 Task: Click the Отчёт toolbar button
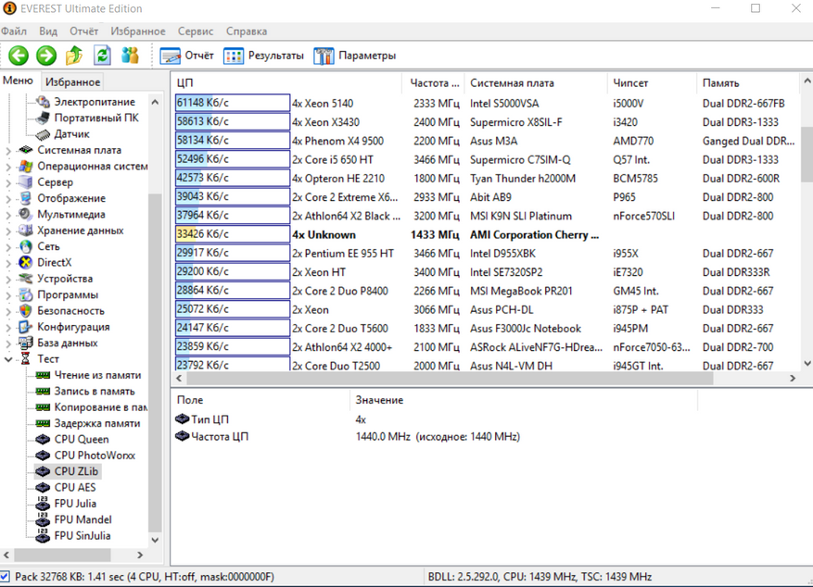(x=187, y=56)
